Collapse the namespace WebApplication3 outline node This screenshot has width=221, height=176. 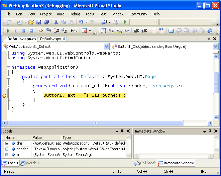[x=9, y=68]
